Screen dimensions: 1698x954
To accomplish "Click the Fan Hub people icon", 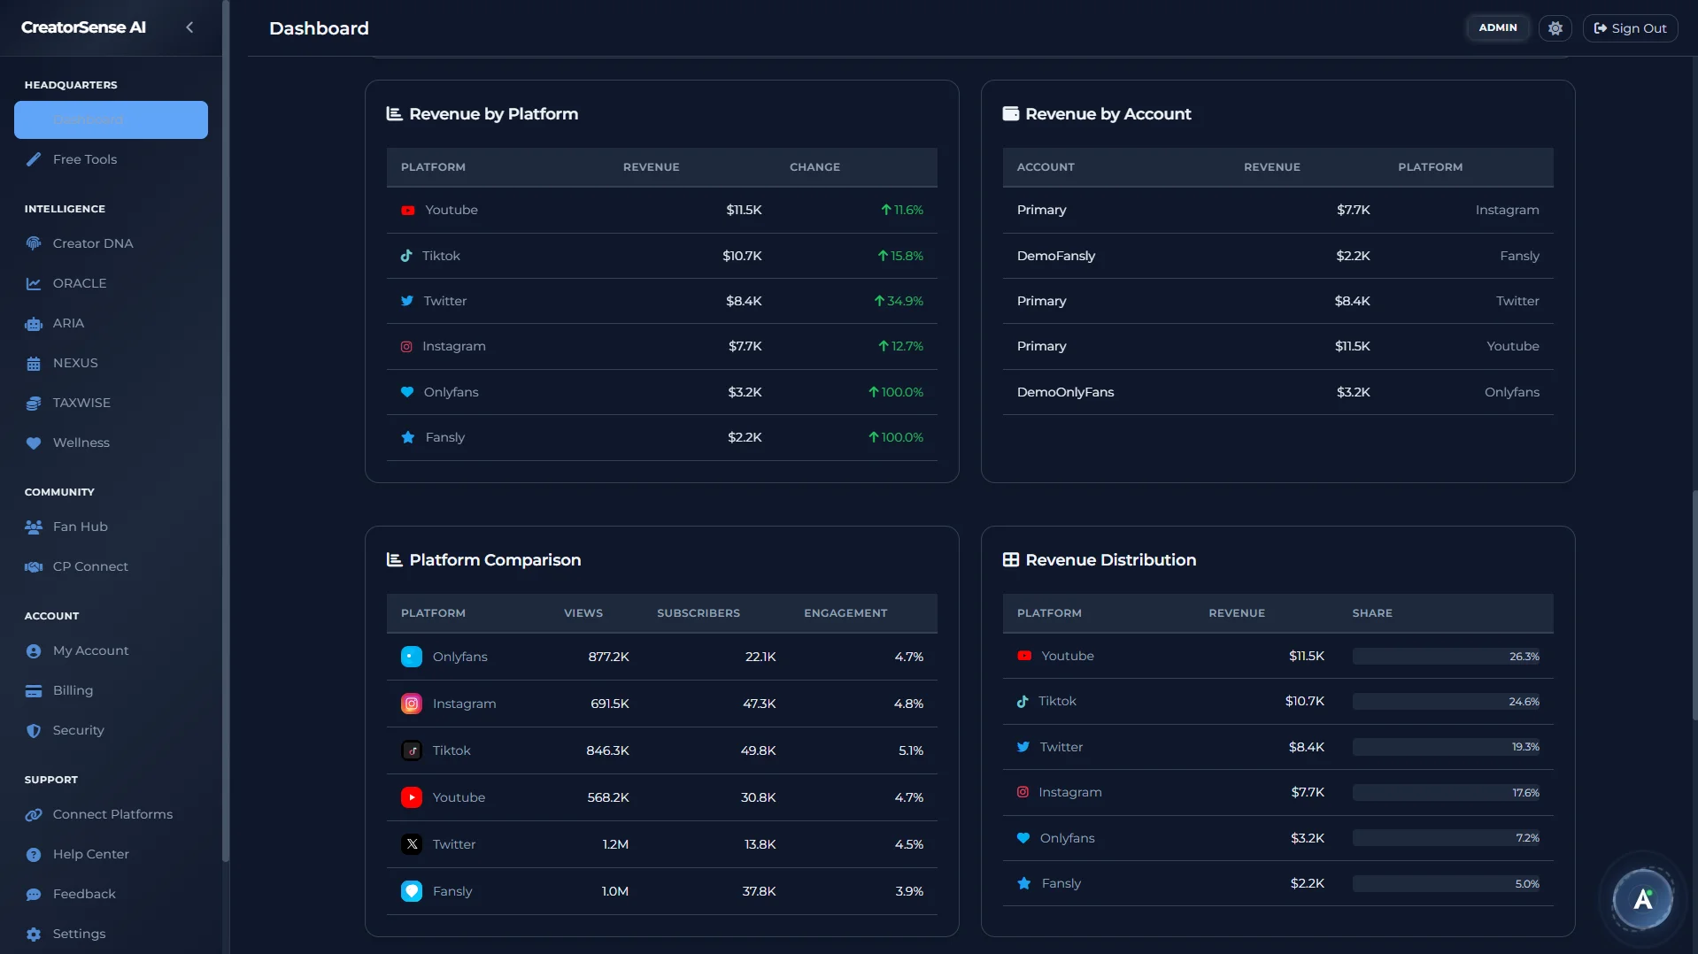I will (x=34, y=527).
